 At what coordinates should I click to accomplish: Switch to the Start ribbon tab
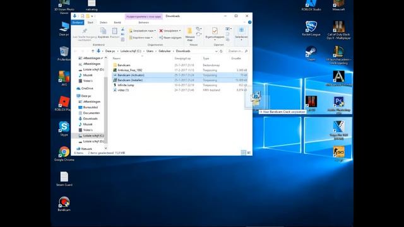tap(90, 23)
